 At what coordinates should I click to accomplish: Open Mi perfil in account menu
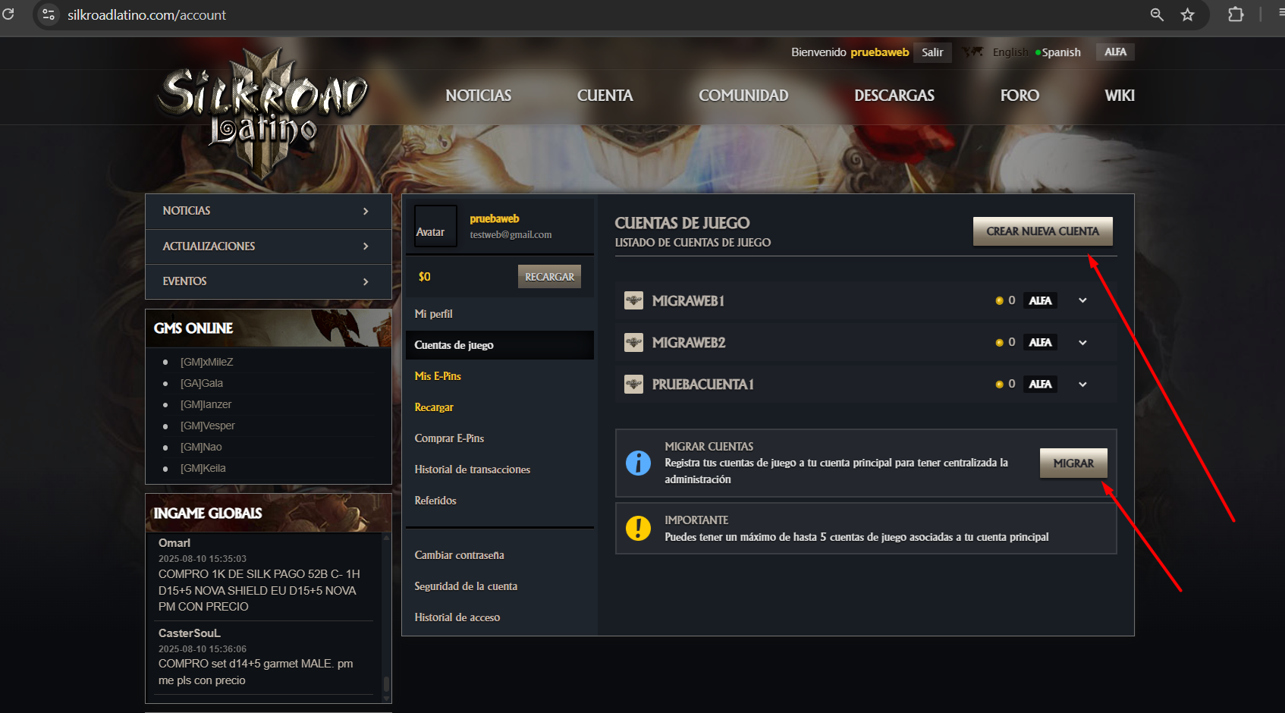(433, 314)
